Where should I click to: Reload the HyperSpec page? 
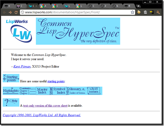(x=16, y=12)
